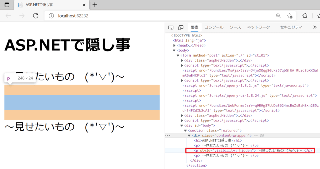The image size is (320, 169).
Task: Select the jquery-1.8.2.js script node
Action: (246, 88)
